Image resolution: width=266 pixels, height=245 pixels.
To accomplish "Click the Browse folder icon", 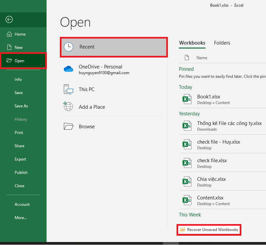I will pyautogui.click(x=68, y=126).
